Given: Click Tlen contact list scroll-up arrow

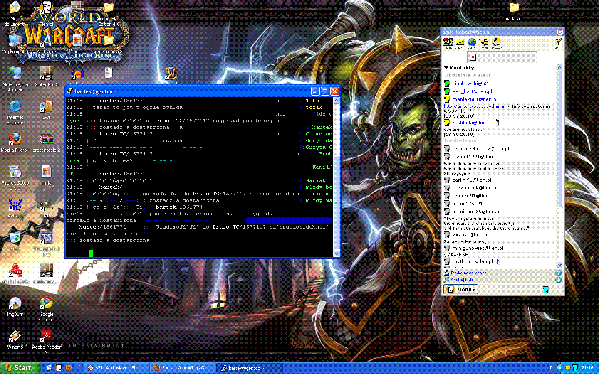Looking at the screenshot, I should click(x=559, y=67).
